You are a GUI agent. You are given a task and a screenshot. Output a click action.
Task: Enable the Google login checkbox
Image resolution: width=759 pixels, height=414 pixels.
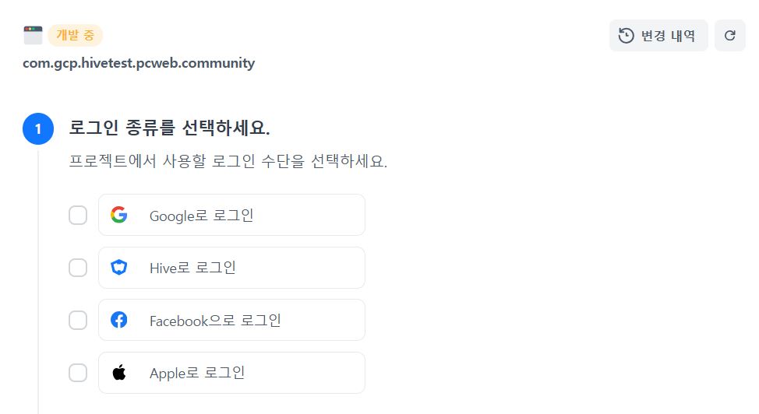pyautogui.click(x=78, y=215)
